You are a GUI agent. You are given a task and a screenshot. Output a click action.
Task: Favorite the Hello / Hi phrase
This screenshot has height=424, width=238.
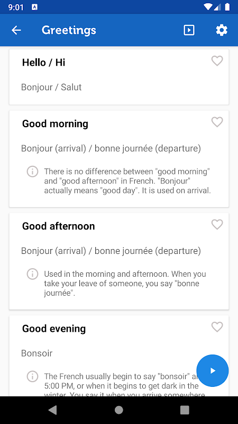[x=217, y=61]
